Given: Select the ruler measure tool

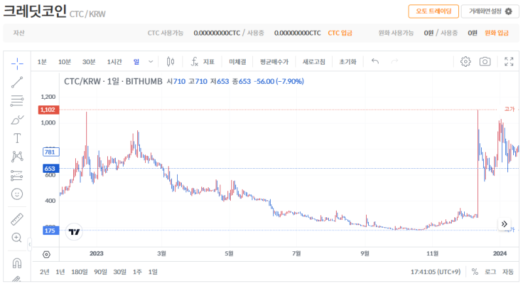Looking at the screenshot, I should pos(17,219).
